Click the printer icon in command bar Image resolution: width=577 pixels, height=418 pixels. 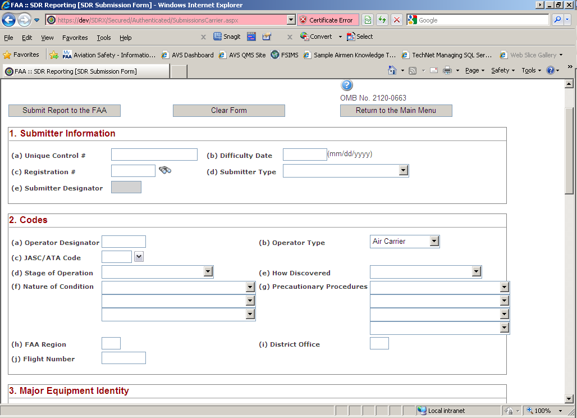pyautogui.click(x=447, y=71)
